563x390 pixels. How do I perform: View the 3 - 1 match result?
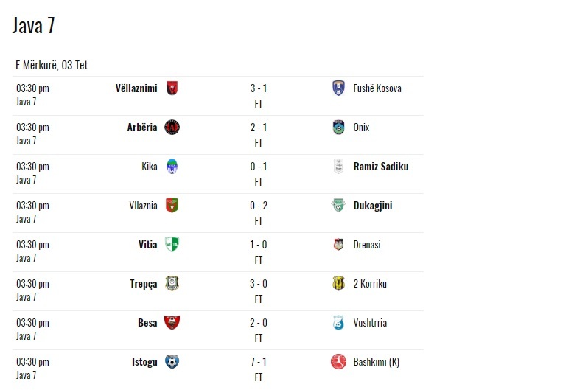pos(259,88)
